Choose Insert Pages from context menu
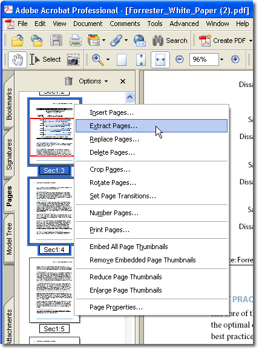This screenshot has width=259, height=350. (x=151, y=112)
